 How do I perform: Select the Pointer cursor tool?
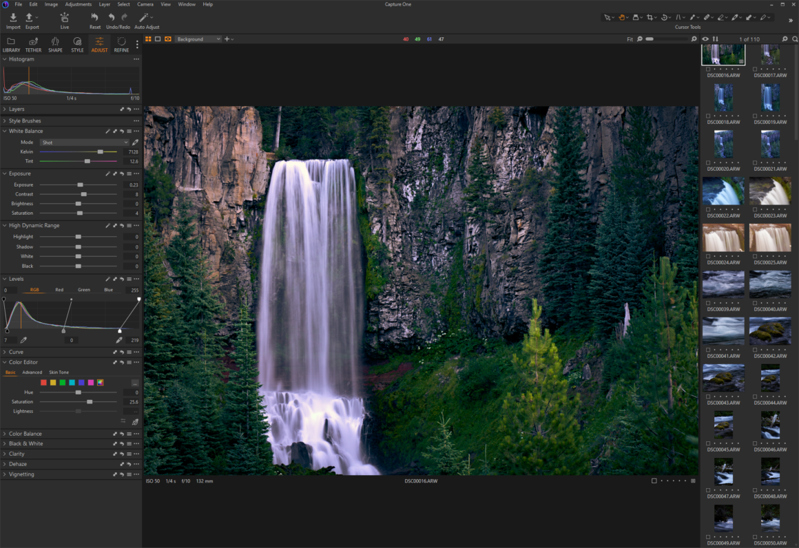[x=607, y=17]
